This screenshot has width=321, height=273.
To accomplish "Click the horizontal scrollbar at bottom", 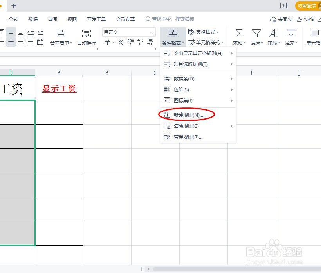I will click(x=237, y=269).
